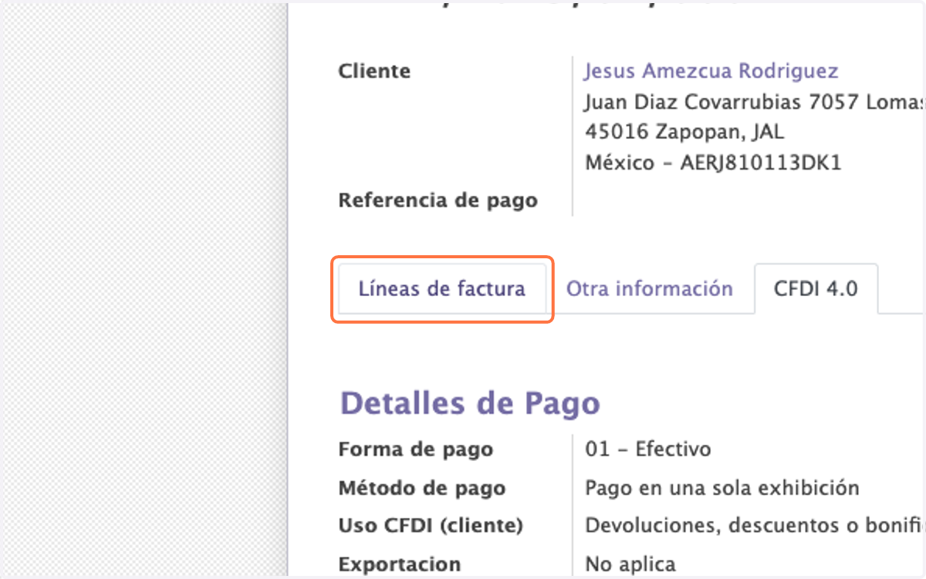Click the value 01 – Efectivo
This screenshot has width=926, height=579.
click(x=648, y=449)
